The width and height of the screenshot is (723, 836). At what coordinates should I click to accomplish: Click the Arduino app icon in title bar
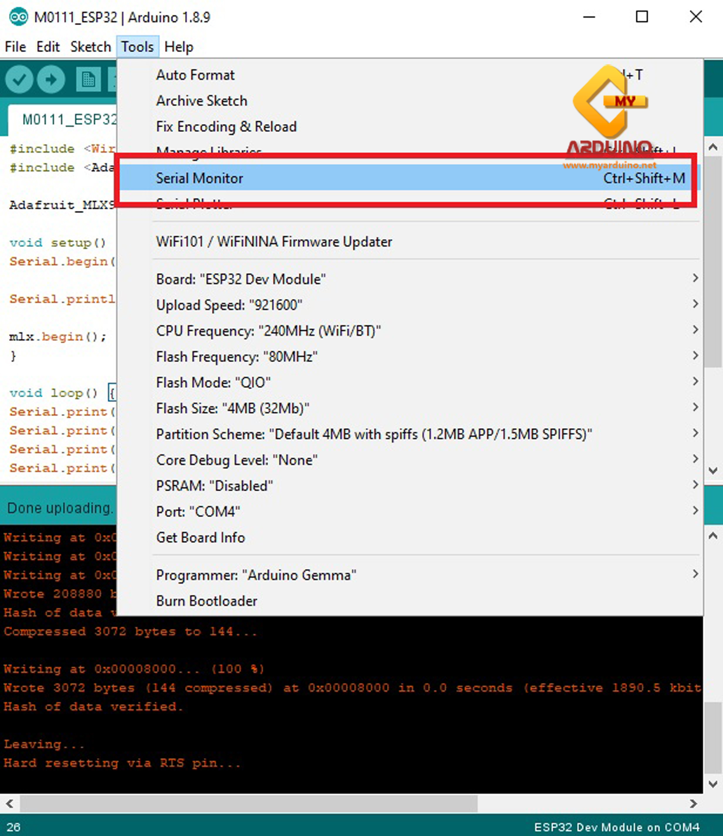point(18,17)
